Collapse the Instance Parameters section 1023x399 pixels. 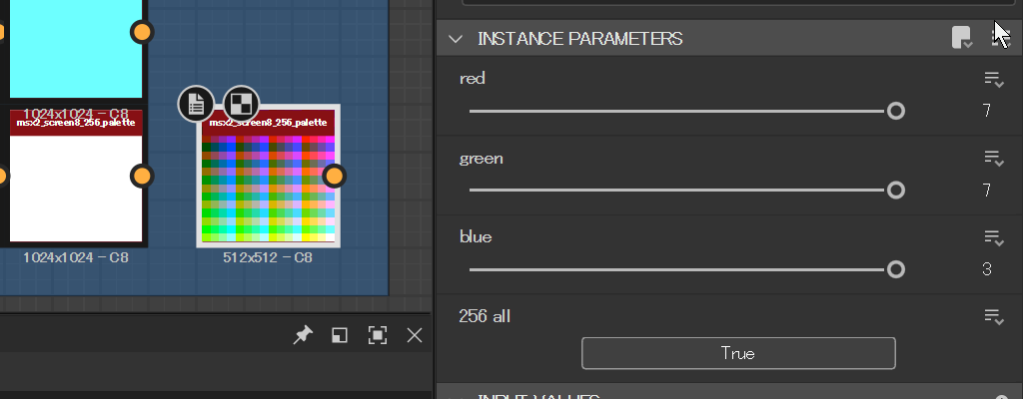pos(457,39)
